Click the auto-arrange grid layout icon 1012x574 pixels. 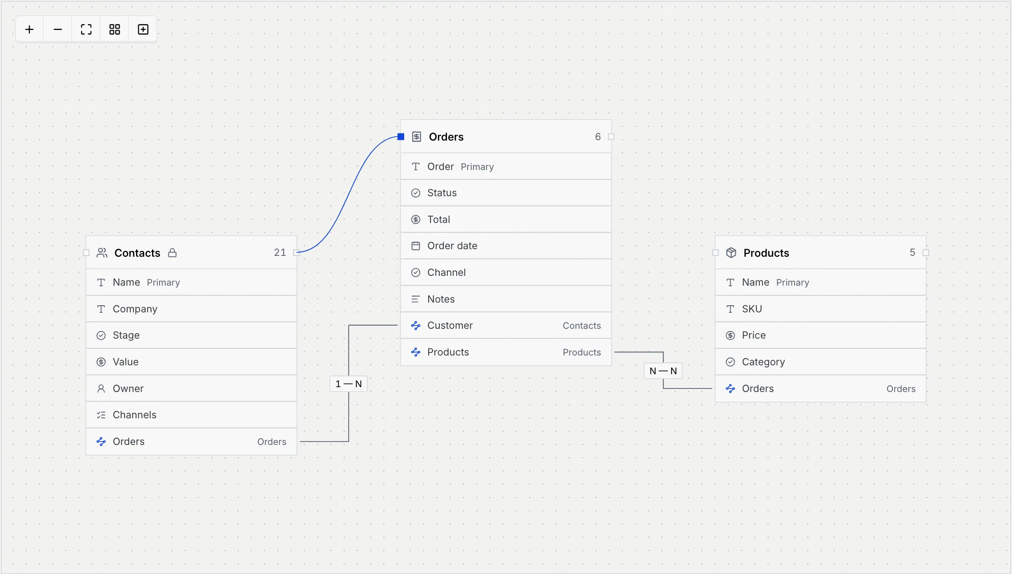click(115, 29)
